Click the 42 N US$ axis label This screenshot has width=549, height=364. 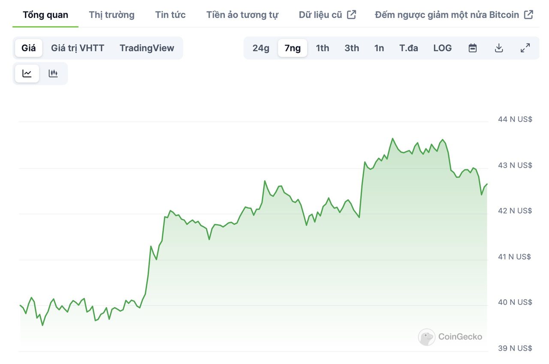pyautogui.click(x=515, y=211)
